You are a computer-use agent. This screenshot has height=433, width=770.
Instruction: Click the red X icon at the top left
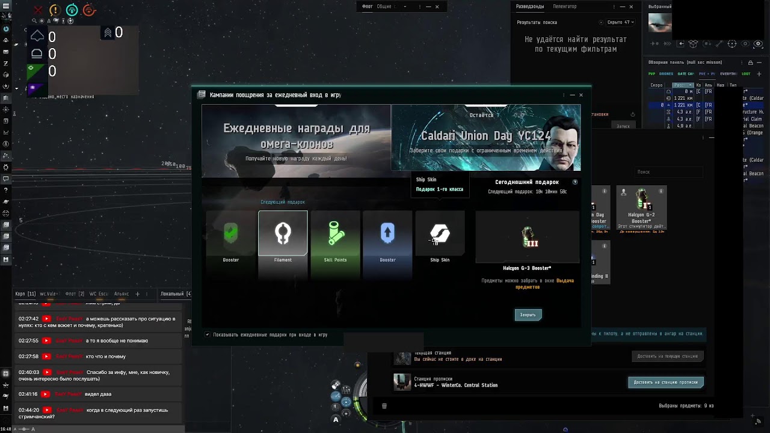point(38,10)
